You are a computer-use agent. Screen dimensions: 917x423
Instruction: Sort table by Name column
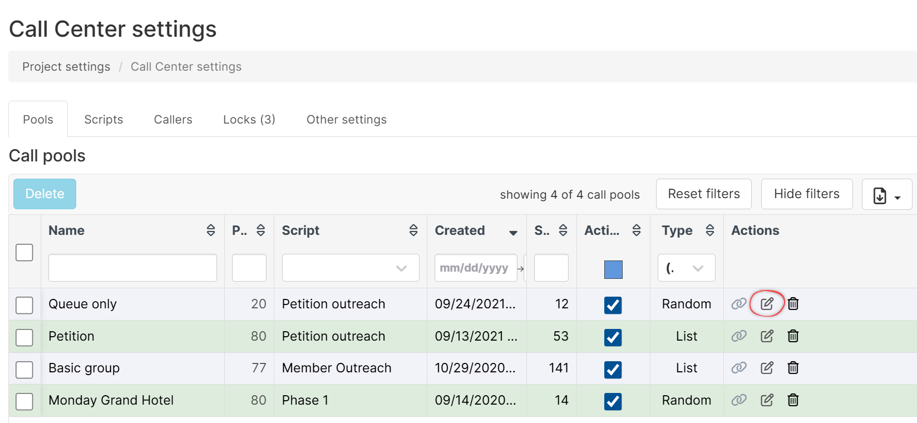pos(211,230)
